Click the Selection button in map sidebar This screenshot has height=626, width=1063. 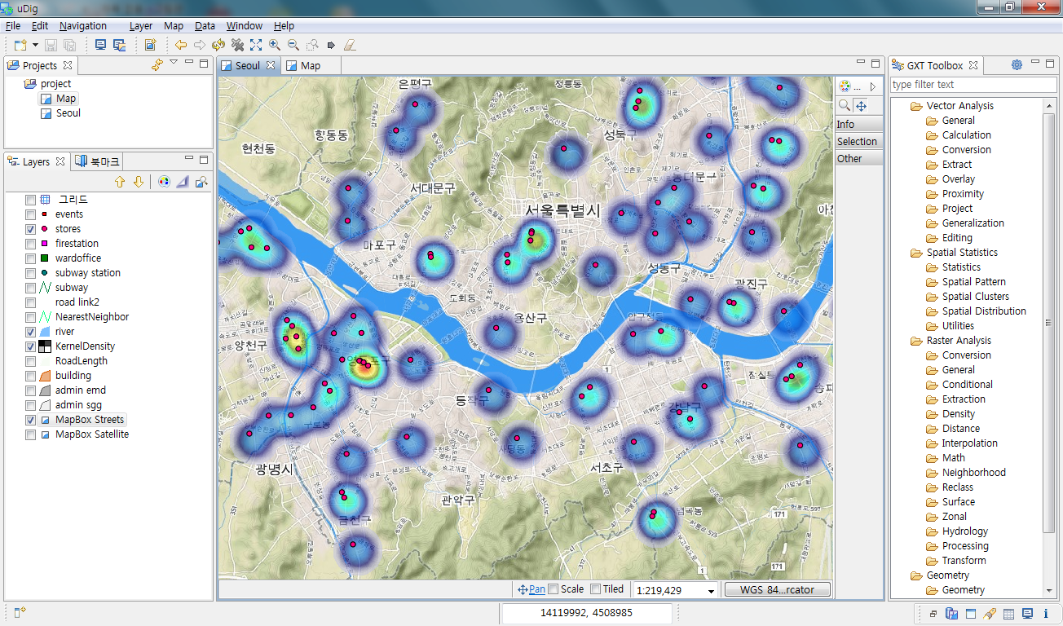858,141
